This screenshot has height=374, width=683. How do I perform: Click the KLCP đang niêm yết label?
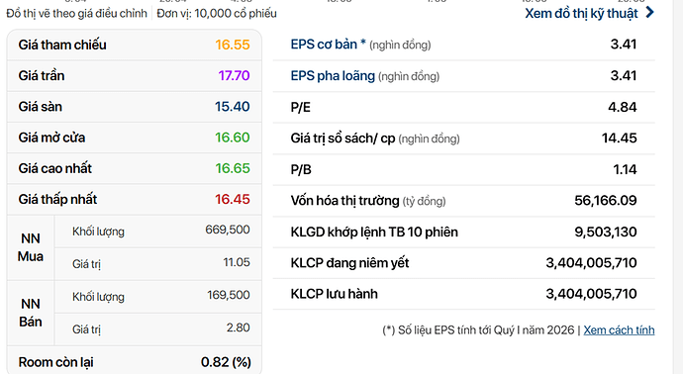tap(349, 263)
